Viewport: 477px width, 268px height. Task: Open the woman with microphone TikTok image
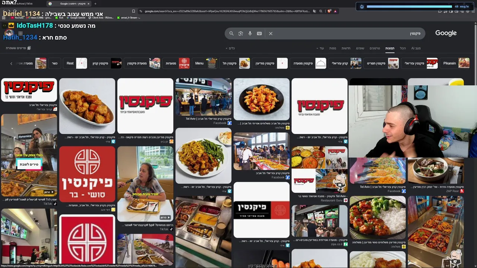(x=145, y=184)
